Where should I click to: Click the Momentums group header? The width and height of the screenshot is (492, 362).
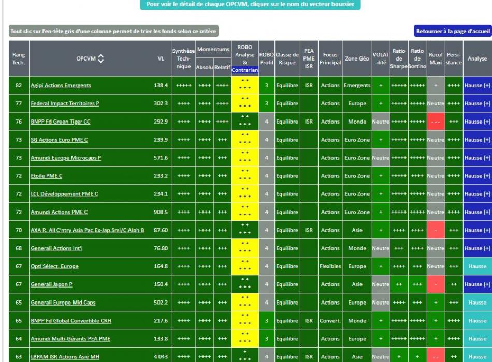213,49
